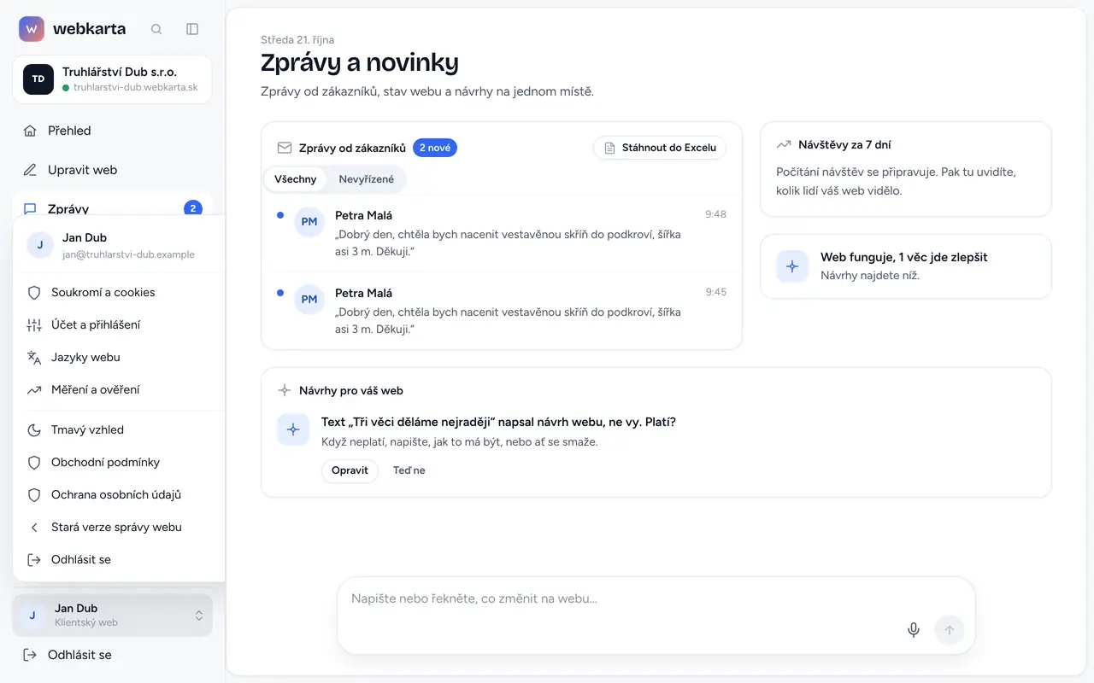This screenshot has height=683, width=1094.
Task: Open Měření a ověření
Action: 119,389
